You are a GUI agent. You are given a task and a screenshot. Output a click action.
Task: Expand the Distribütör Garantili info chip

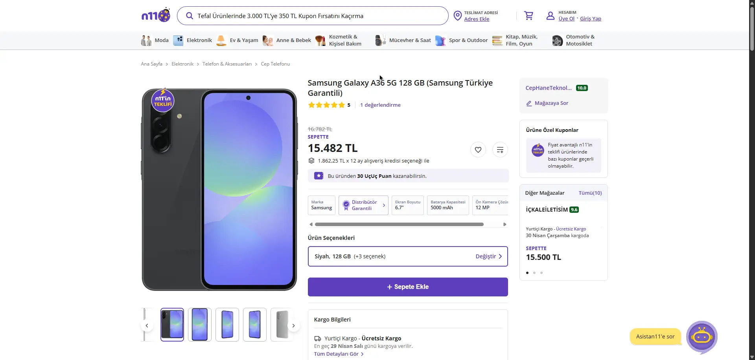coord(363,205)
